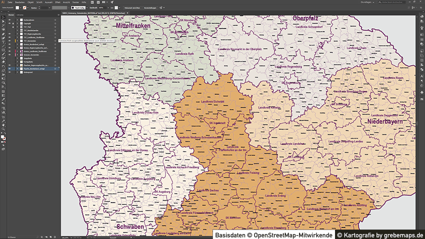The height and width of the screenshot is (239, 425).
Task: Expand the Copyright layer contents
Action: click(17, 23)
